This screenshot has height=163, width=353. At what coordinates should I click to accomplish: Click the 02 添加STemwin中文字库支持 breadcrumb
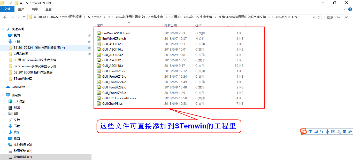coord(191,17)
